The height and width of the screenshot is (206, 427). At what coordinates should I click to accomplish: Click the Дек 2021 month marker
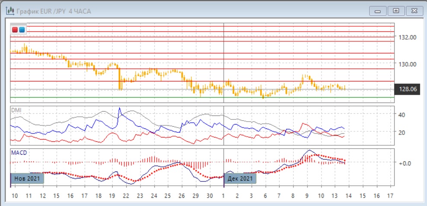pyautogui.click(x=240, y=178)
